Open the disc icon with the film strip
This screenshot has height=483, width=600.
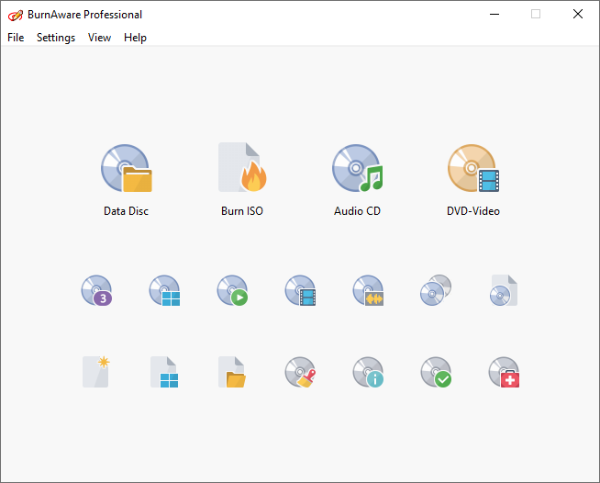300,290
